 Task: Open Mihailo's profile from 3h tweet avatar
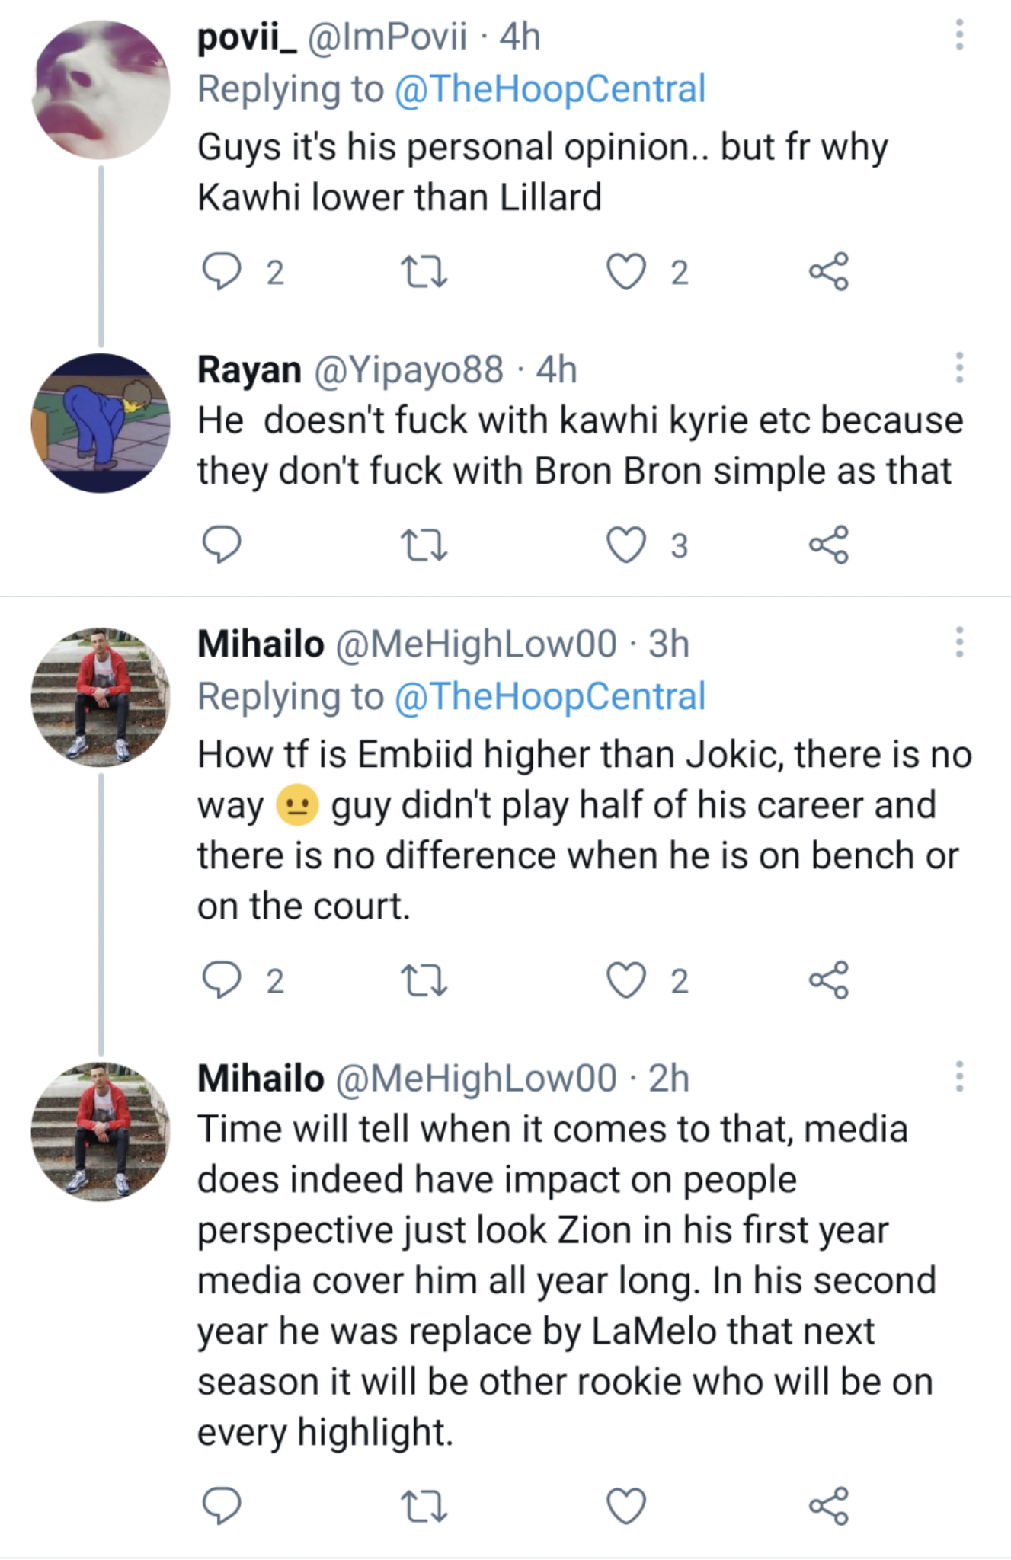[x=101, y=697]
